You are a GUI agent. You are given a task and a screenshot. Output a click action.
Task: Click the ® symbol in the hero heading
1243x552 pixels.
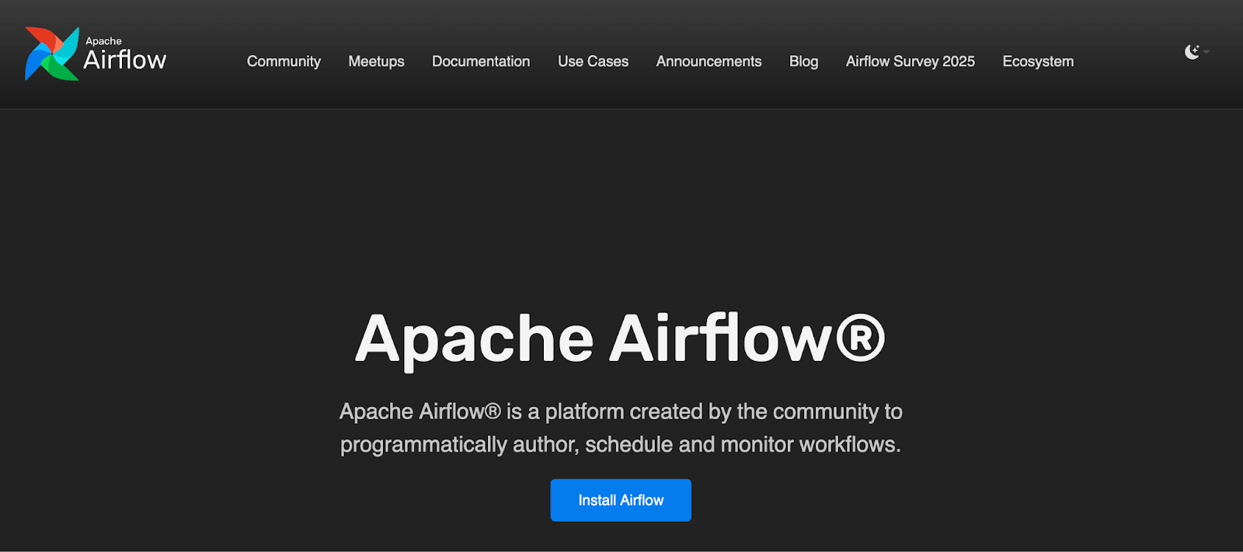(x=860, y=338)
